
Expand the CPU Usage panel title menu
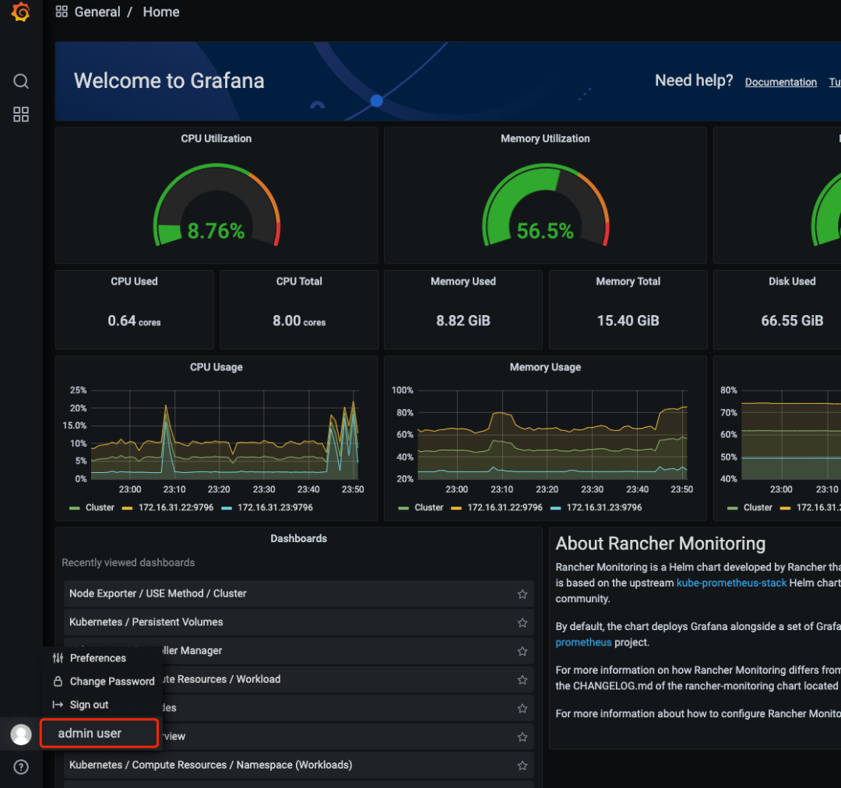216,367
